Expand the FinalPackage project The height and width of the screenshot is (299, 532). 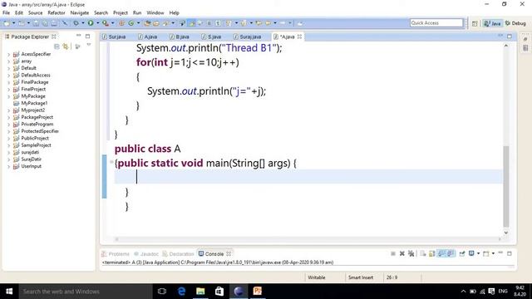click(x=8, y=82)
